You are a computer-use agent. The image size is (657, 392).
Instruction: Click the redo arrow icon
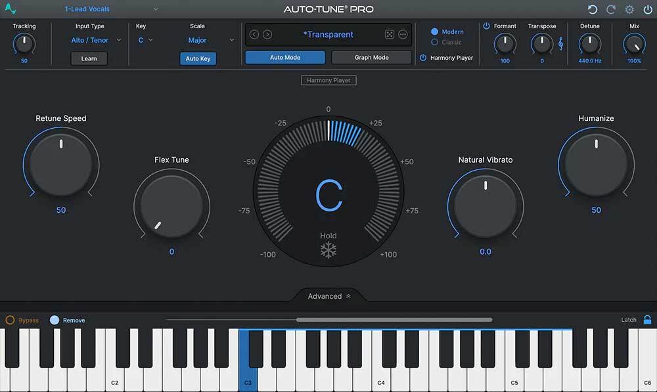click(x=611, y=10)
